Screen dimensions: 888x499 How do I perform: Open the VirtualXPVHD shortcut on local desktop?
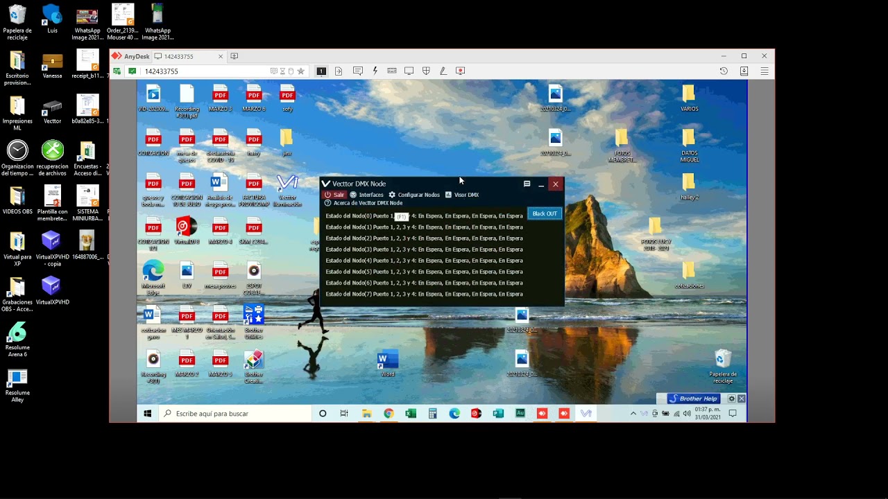(x=53, y=290)
